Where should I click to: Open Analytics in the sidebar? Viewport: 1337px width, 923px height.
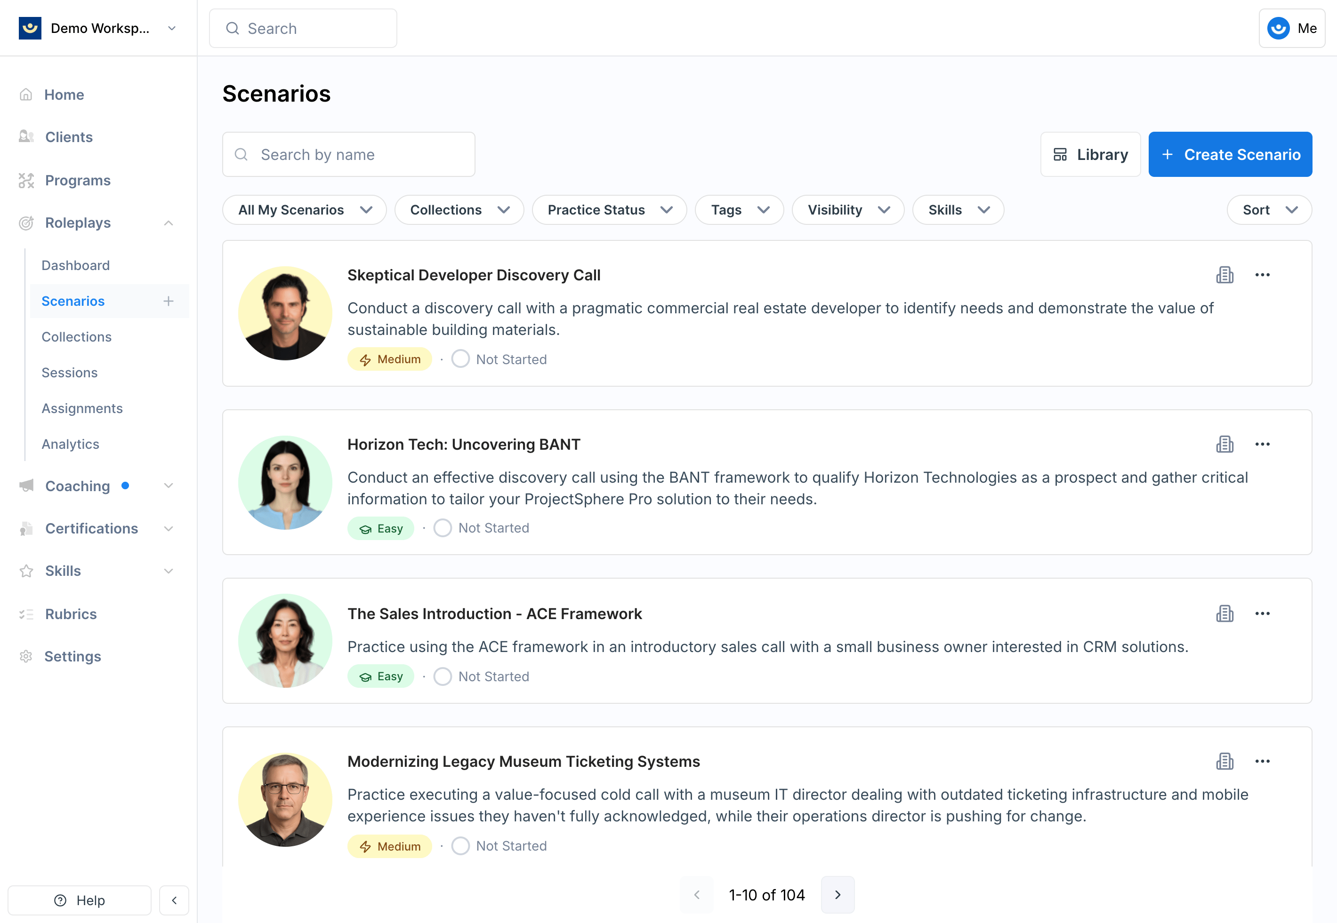click(70, 444)
